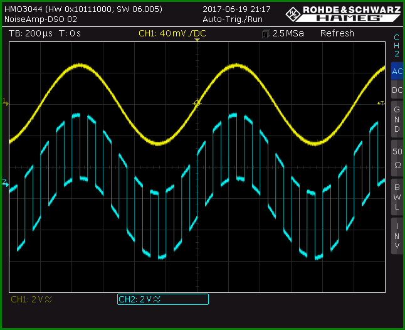Click the trigger point crosshair
The height and width of the screenshot is (330, 405).
(197, 103)
